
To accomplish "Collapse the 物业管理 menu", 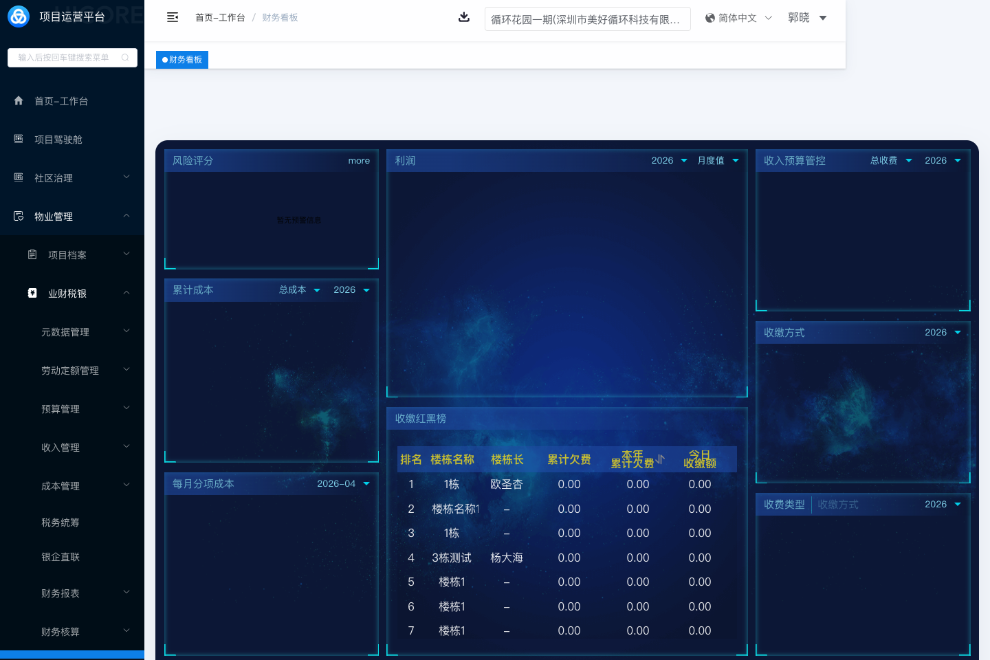I will (x=72, y=217).
